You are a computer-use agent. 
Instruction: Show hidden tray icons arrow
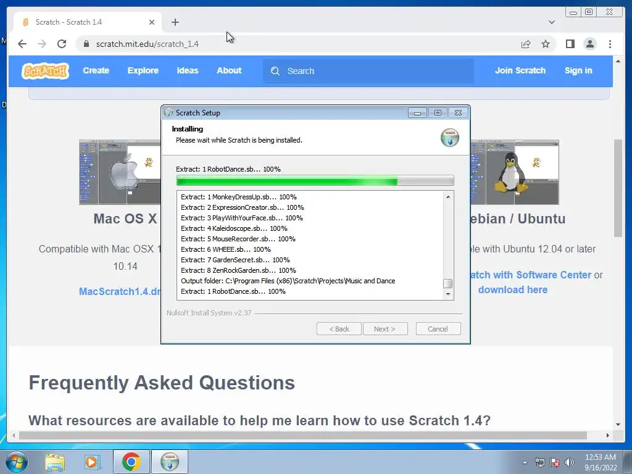[525, 462]
